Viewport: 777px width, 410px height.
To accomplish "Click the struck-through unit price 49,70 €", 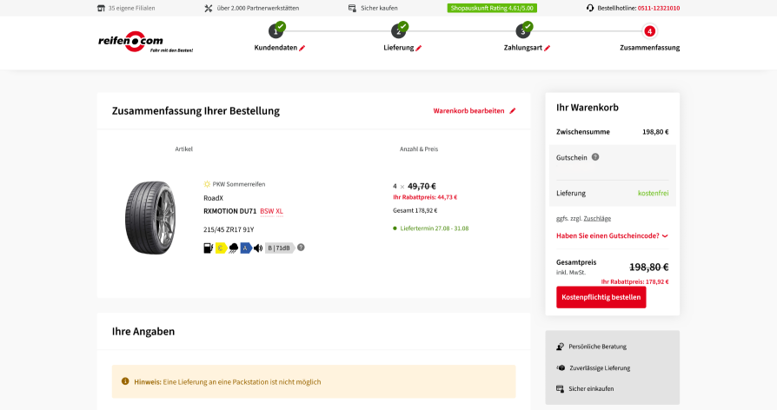I will (x=422, y=186).
